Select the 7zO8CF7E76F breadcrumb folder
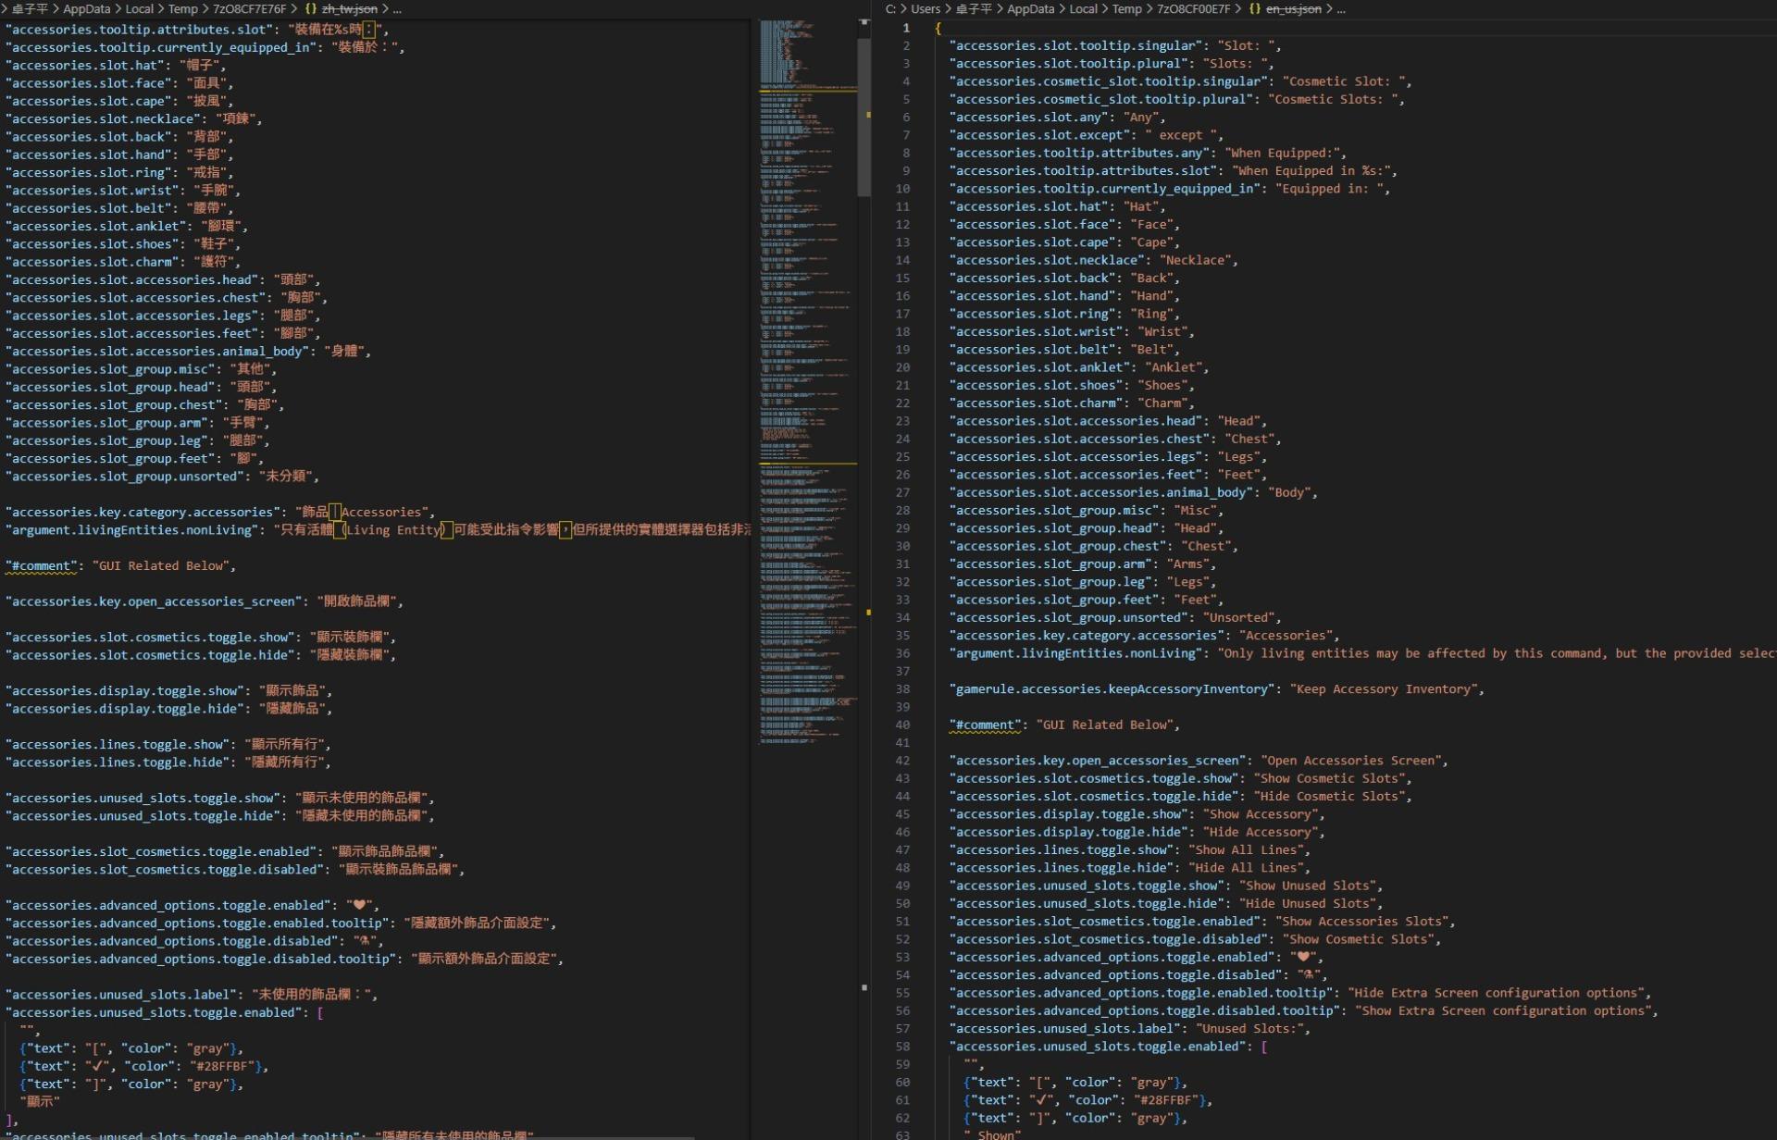 pos(249,9)
